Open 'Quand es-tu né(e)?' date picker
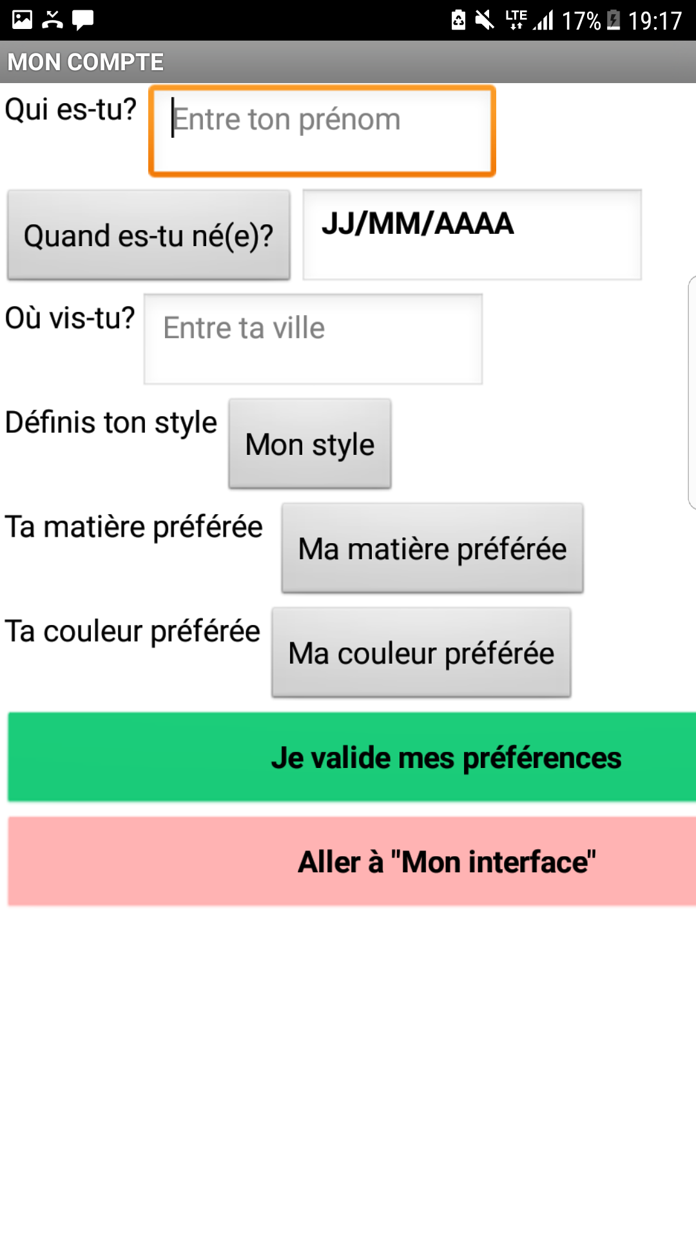This screenshot has width=696, height=1237. pyautogui.click(x=148, y=235)
